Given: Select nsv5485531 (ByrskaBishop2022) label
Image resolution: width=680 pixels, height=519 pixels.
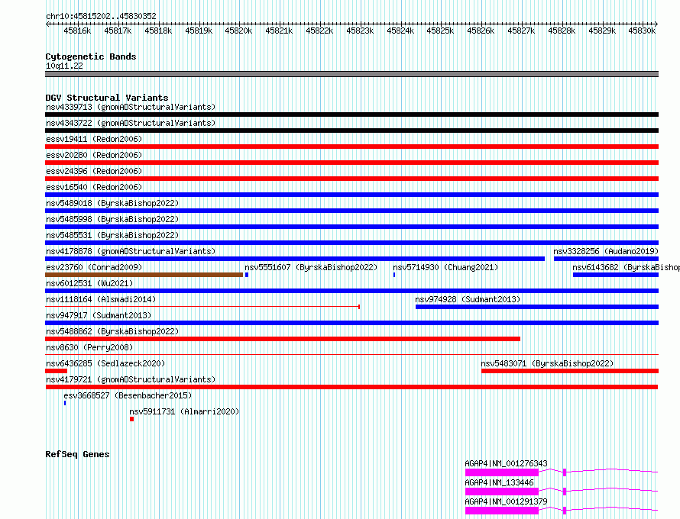Looking at the screenshot, I should [x=112, y=235].
